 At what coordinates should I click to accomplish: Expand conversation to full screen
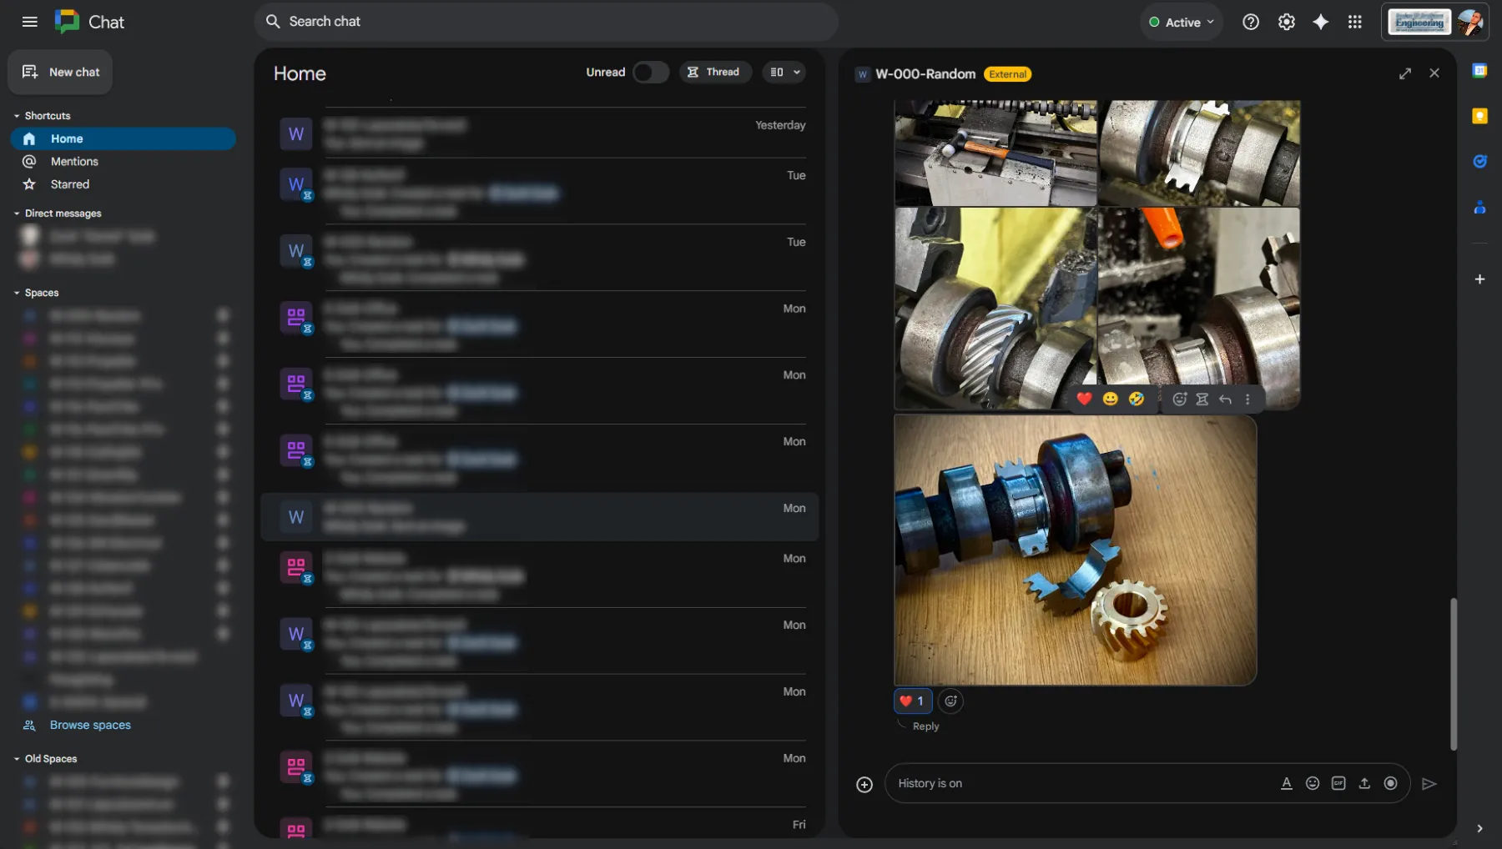point(1405,73)
